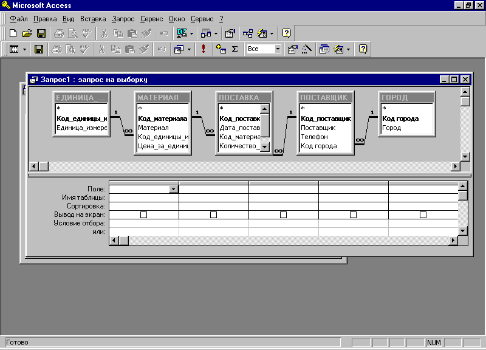Click Cut scissors icon in the database toolbar
The image size is (486, 350).
click(104, 33)
